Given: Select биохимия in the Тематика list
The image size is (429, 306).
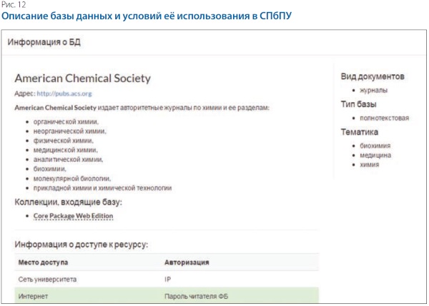Looking at the screenshot, I should (370, 146).
